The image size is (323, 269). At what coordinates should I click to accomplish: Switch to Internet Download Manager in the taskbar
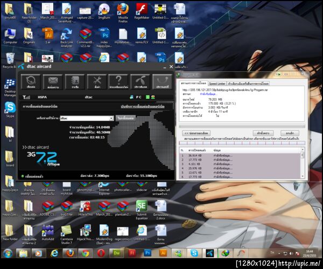pyautogui.click(x=226, y=253)
